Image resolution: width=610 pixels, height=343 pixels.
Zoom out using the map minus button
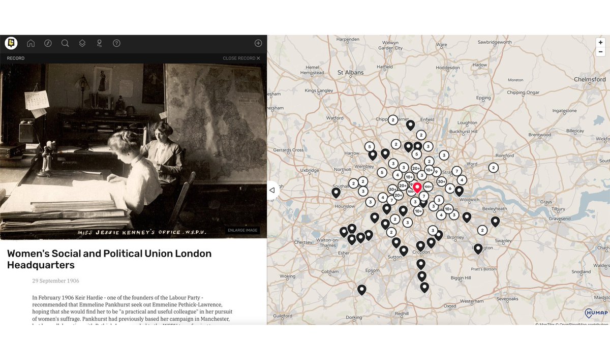click(x=600, y=51)
